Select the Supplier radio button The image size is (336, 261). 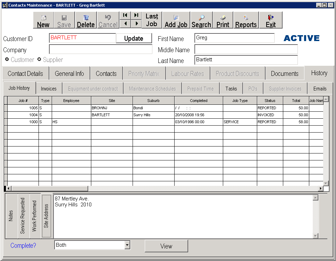click(x=39, y=60)
